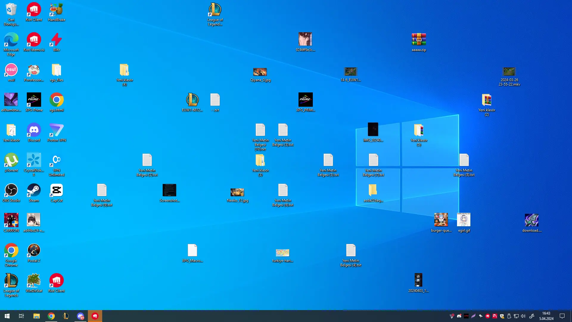Select the Yeni klasör (4) folder

pyautogui.click(x=125, y=74)
